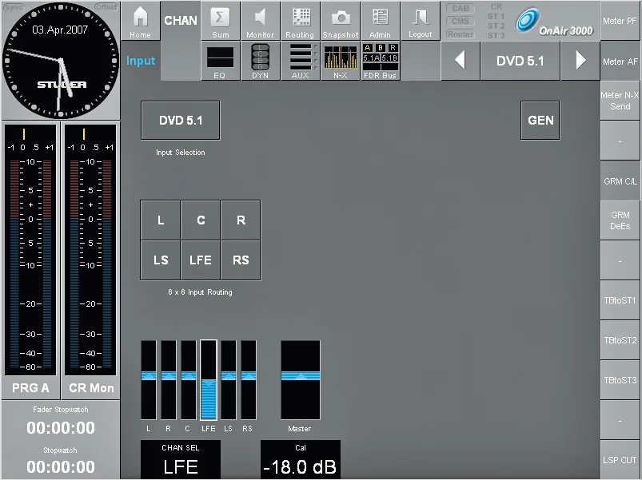The image size is (642, 480).
Task: Click the GEN button
Action: (x=540, y=121)
